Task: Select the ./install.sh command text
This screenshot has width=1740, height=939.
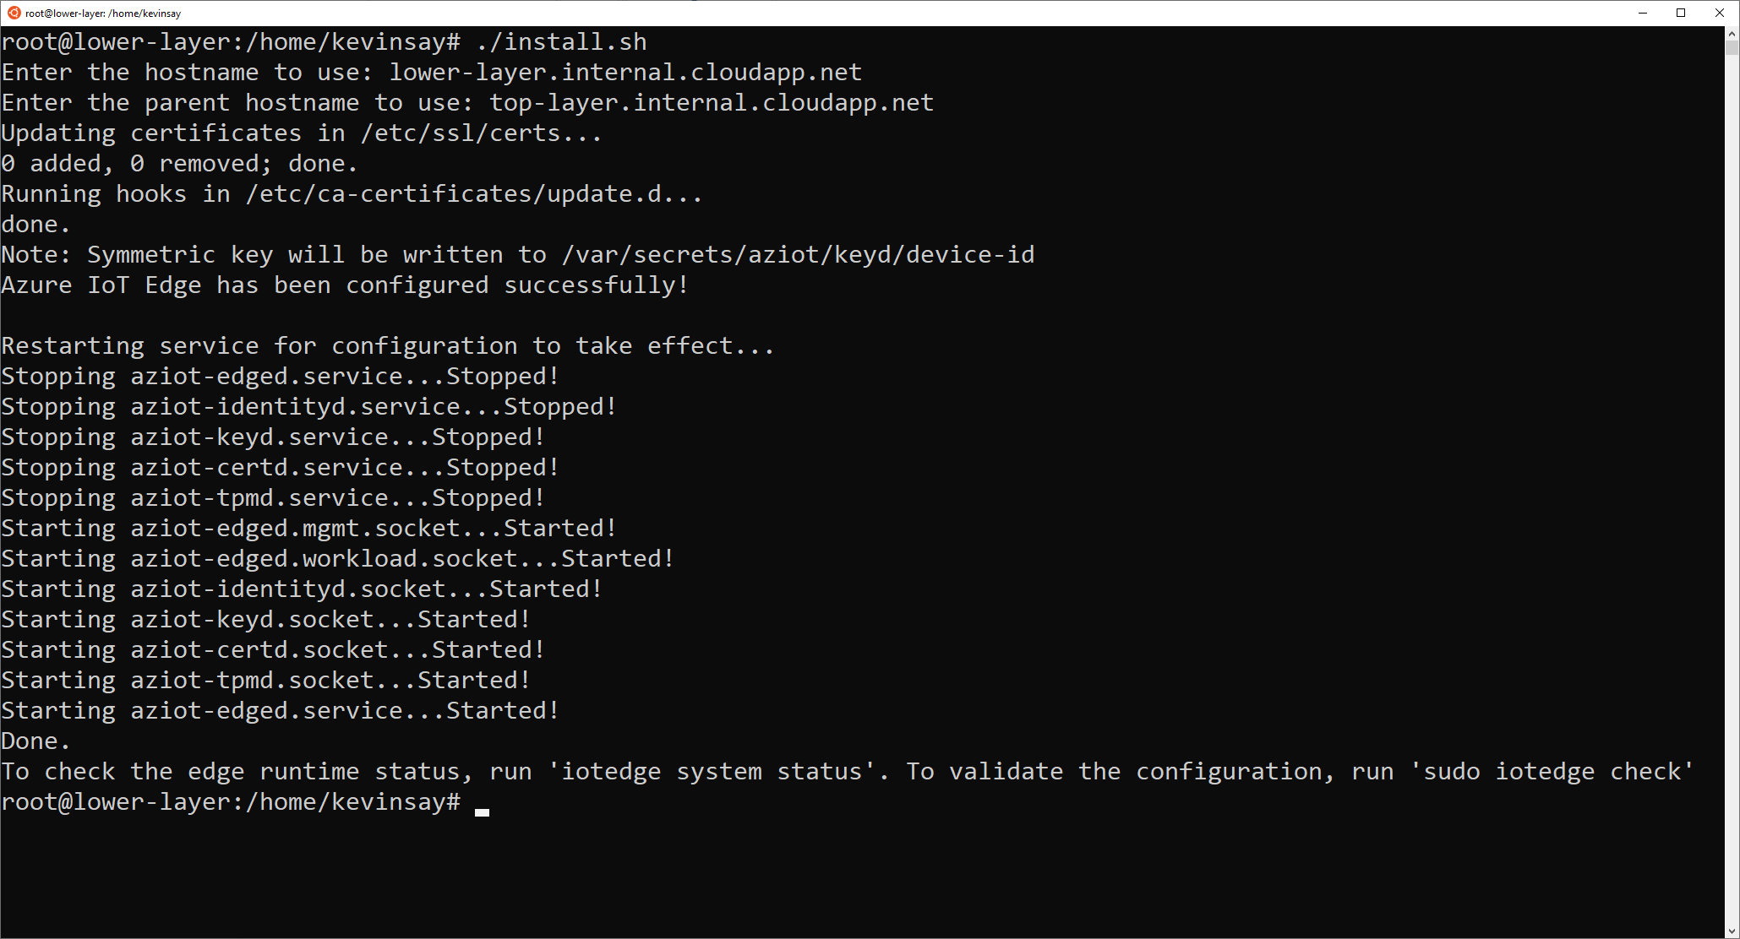Action: (560, 41)
